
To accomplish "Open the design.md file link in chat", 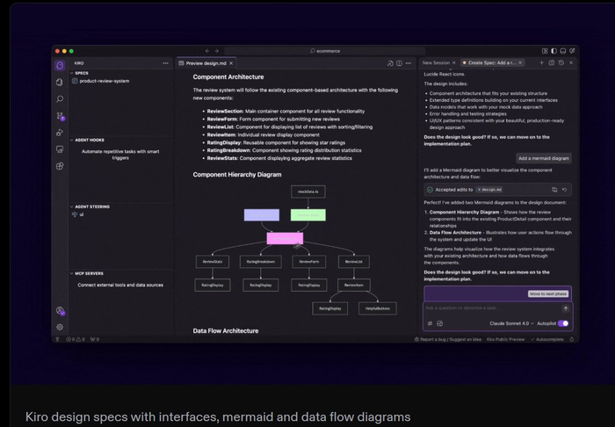I will [x=489, y=190].
